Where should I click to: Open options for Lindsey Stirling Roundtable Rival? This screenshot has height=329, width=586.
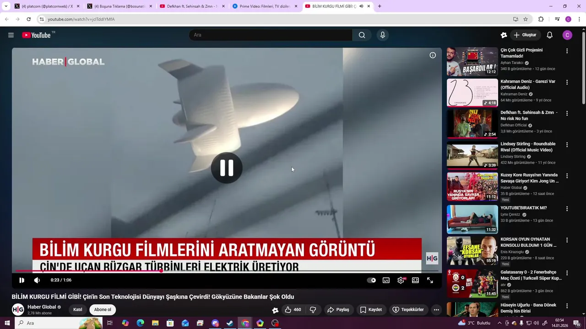567,145
